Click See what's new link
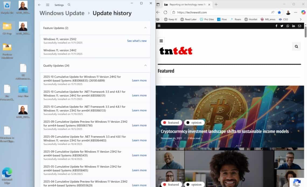 click(x=137, y=41)
